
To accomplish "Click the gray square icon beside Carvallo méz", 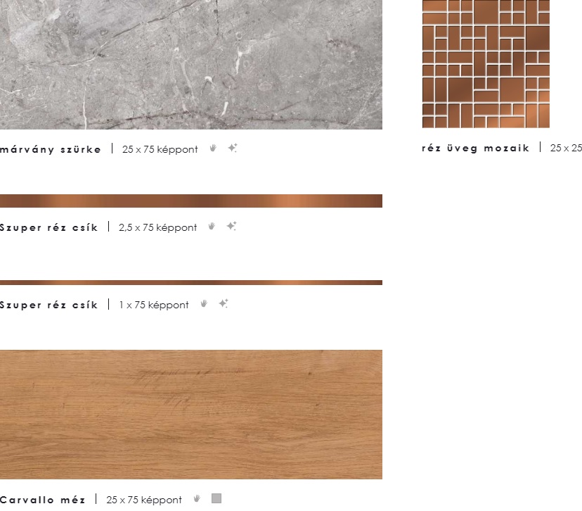I will (x=216, y=498).
